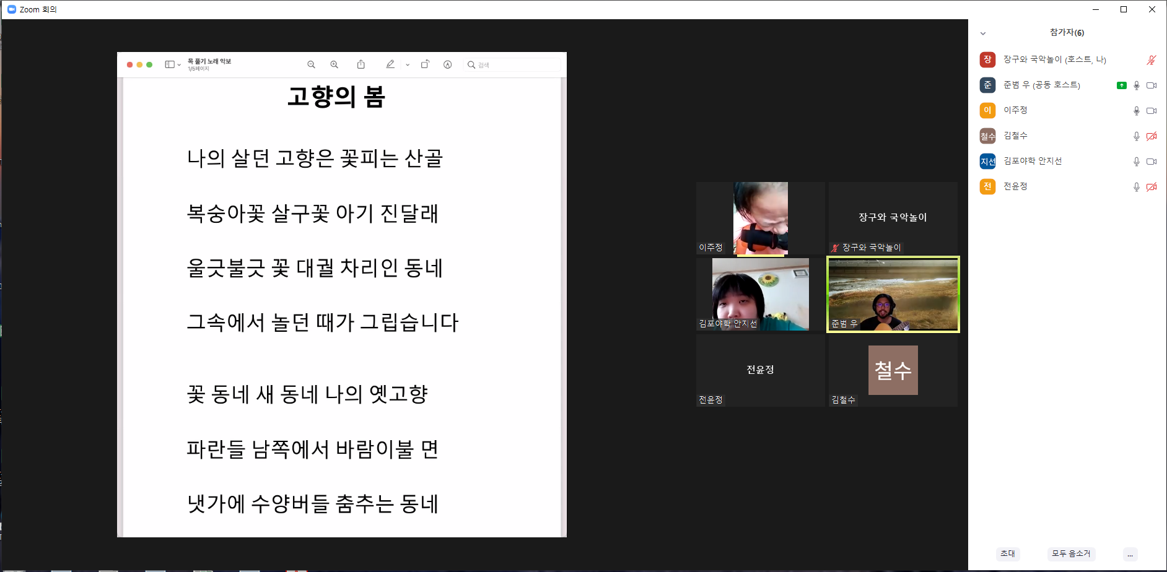Image resolution: width=1167 pixels, height=572 pixels.
Task: Toggle camera icon for 준범 우
Action: click(x=1152, y=85)
